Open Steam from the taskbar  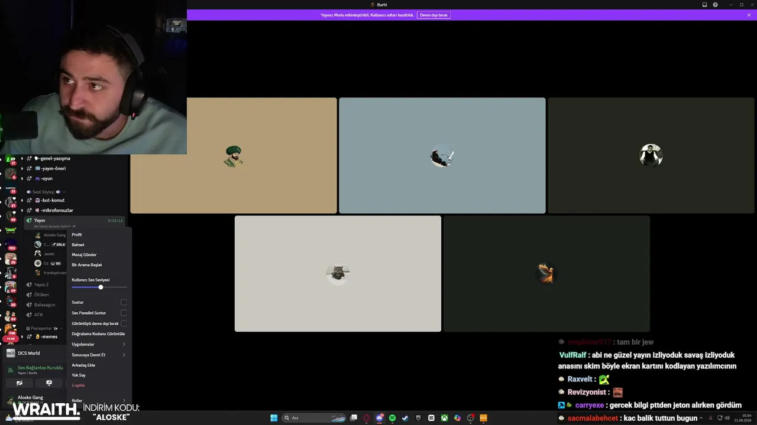pyautogui.click(x=405, y=418)
